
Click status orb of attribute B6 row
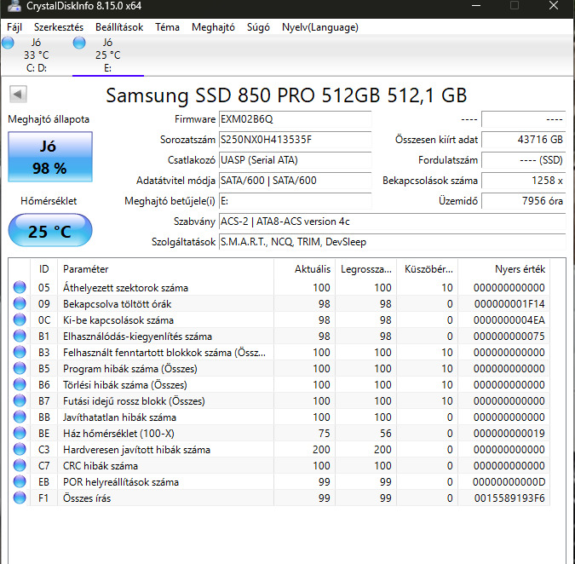pyautogui.click(x=20, y=384)
